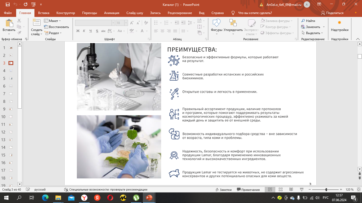Open the Insert (Вставка) ribbon tab
This screenshot has width=362, height=203.
click(44, 13)
